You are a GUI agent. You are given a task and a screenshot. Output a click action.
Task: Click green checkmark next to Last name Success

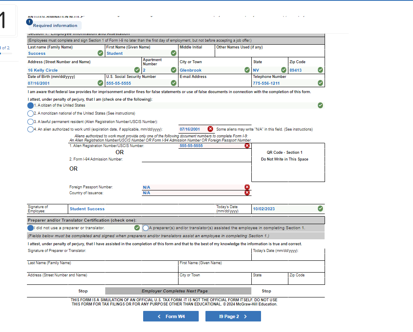click(100, 53)
